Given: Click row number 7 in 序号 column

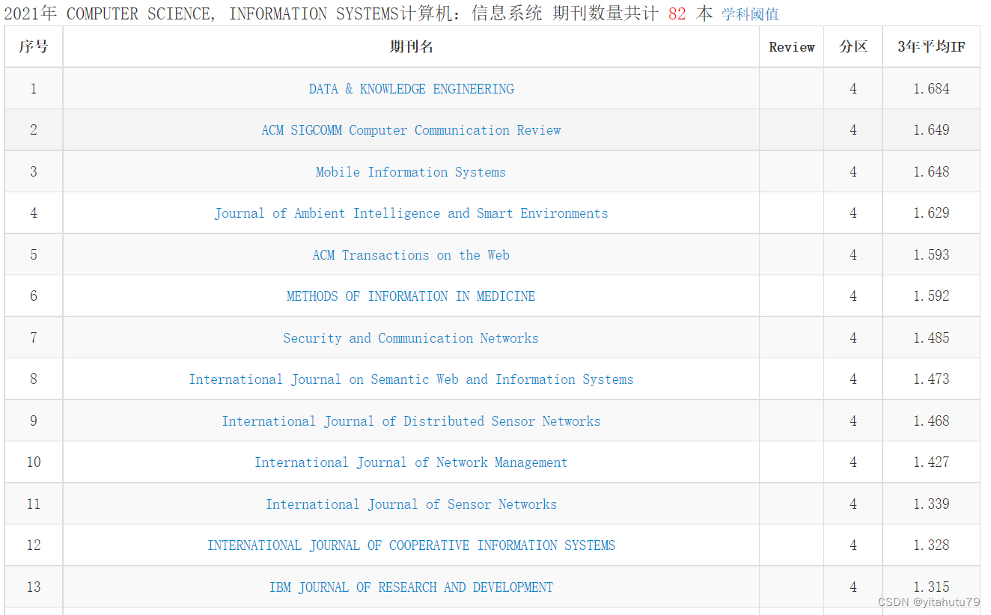Looking at the screenshot, I should [34, 338].
